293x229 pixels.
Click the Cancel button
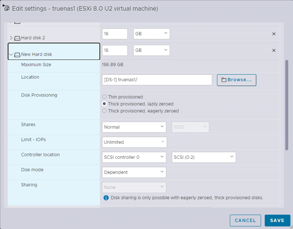coord(245,221)
